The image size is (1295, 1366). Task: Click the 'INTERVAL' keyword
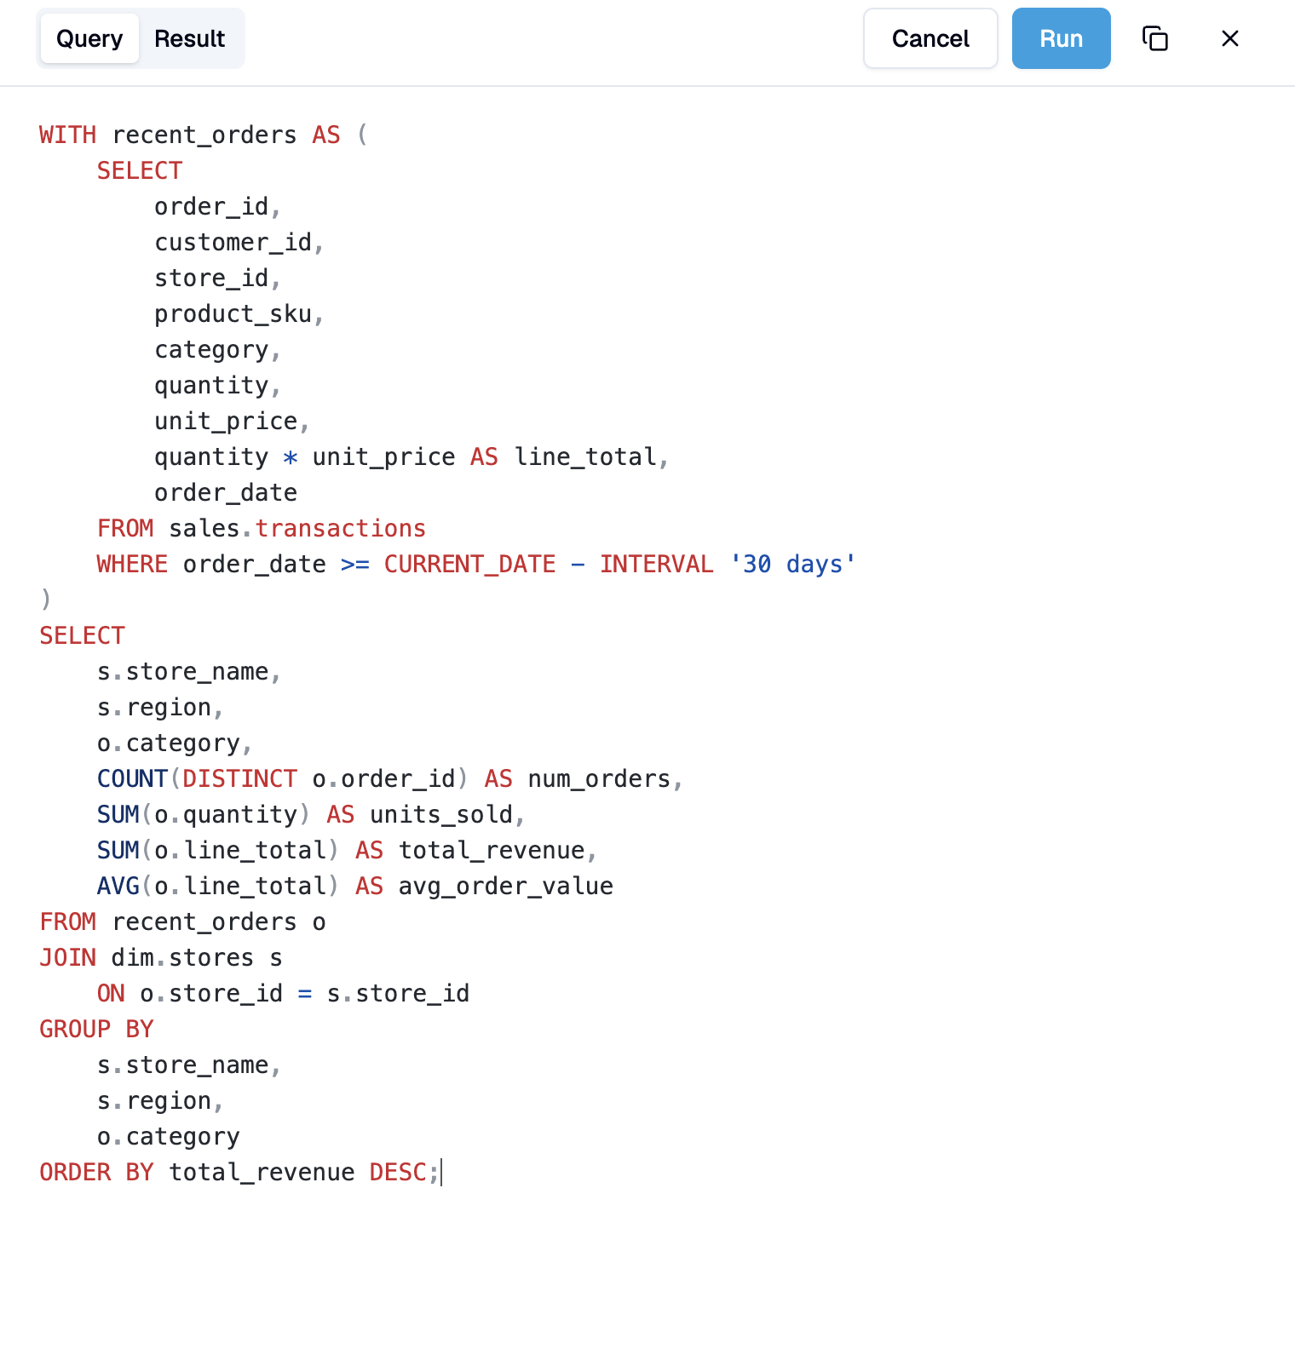[656, 565]
